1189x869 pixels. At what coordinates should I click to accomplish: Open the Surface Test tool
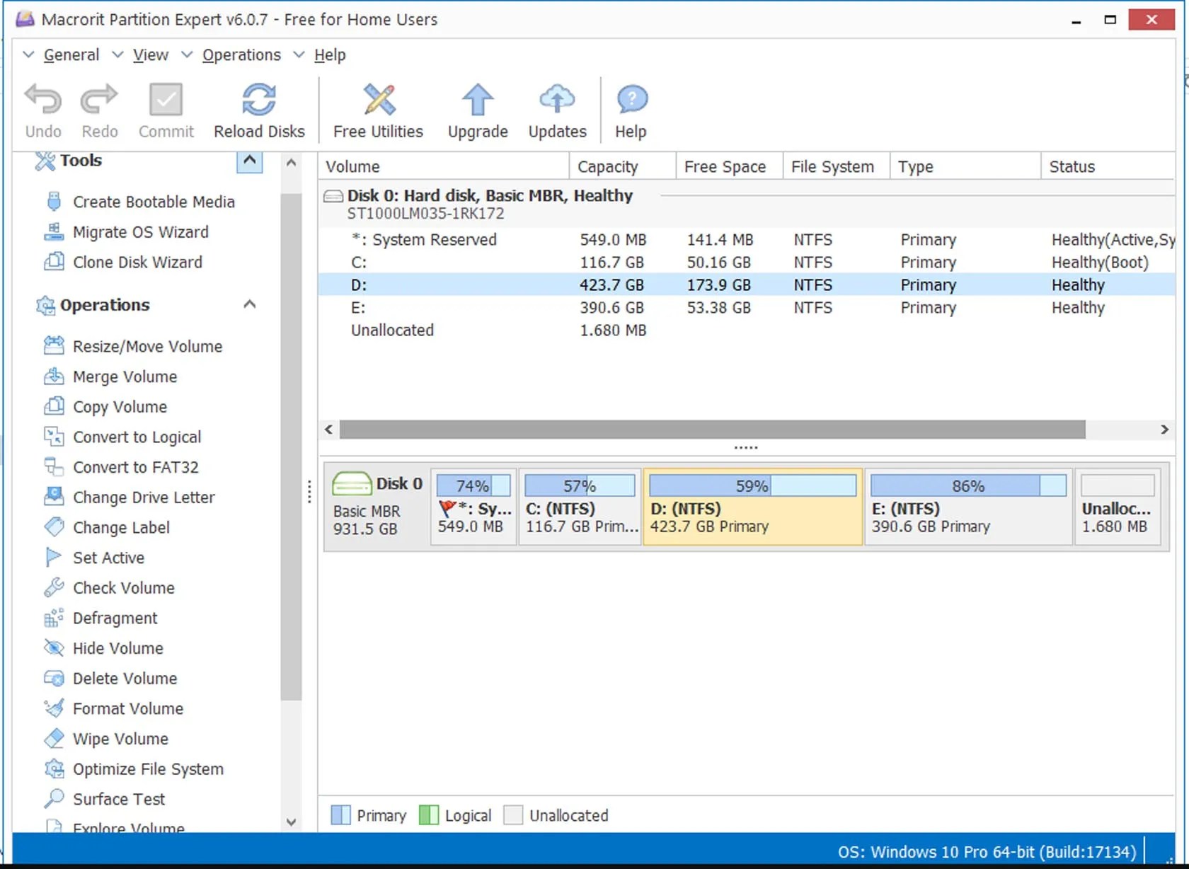(117, 798)
